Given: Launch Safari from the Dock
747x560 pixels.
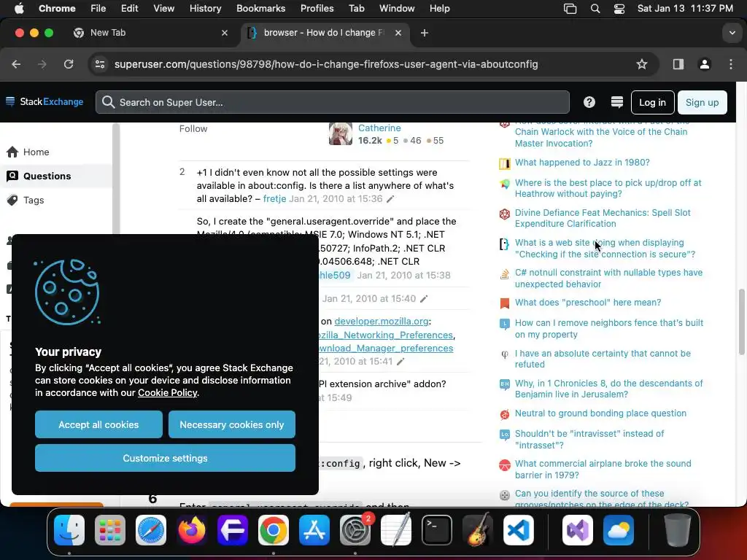Looking at the screenshot, I should pos(151,530).
